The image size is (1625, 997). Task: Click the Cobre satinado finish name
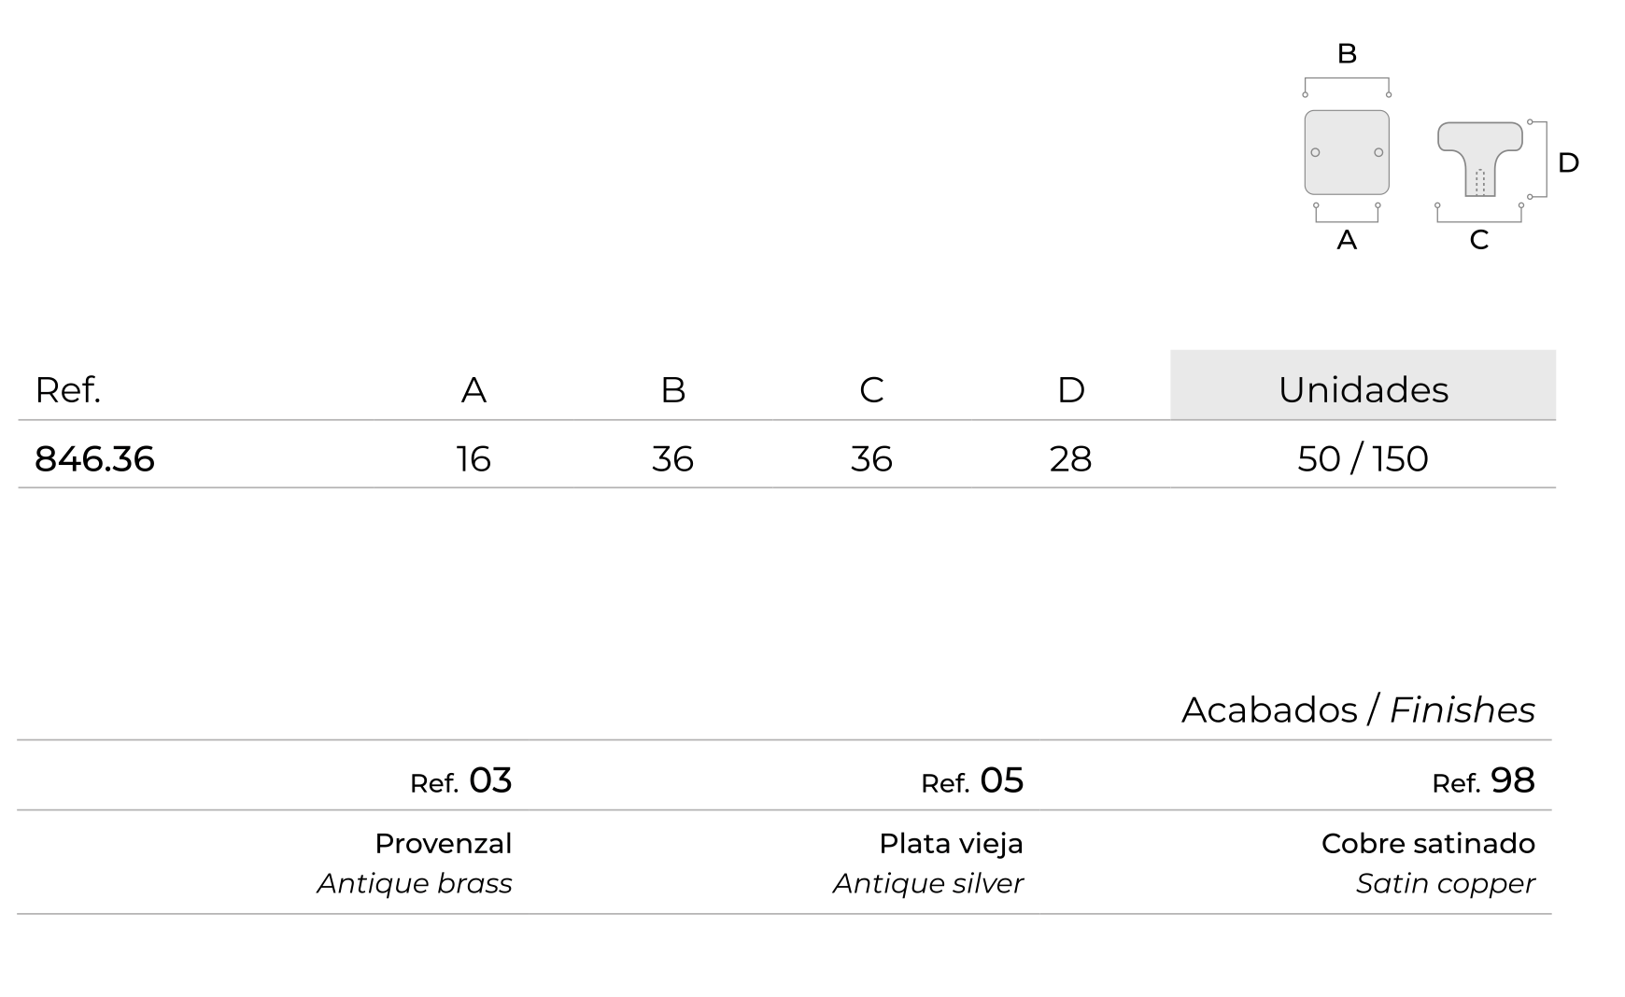coord(1428,843)
